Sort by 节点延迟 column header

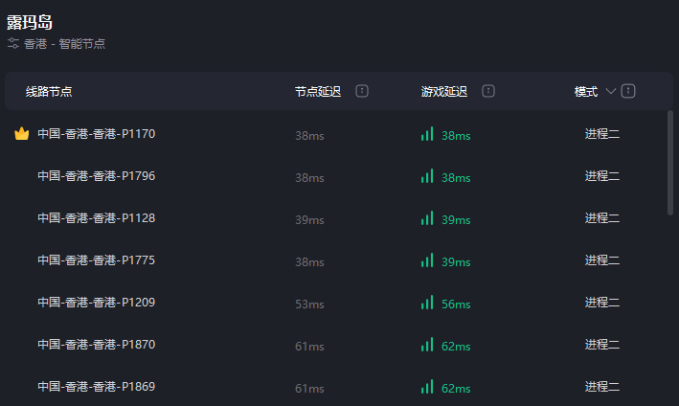click(x=317, y=91)
